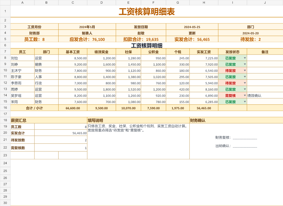Open status dropdown arrow in 吴梦瑶 row
Image resolution: width=283 pixels, height=206 pixels.
[x=245, y=95]
